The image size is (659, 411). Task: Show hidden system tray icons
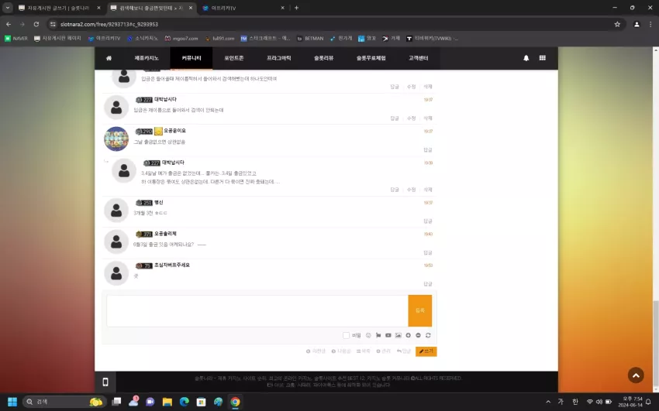[x=548, y=402]
